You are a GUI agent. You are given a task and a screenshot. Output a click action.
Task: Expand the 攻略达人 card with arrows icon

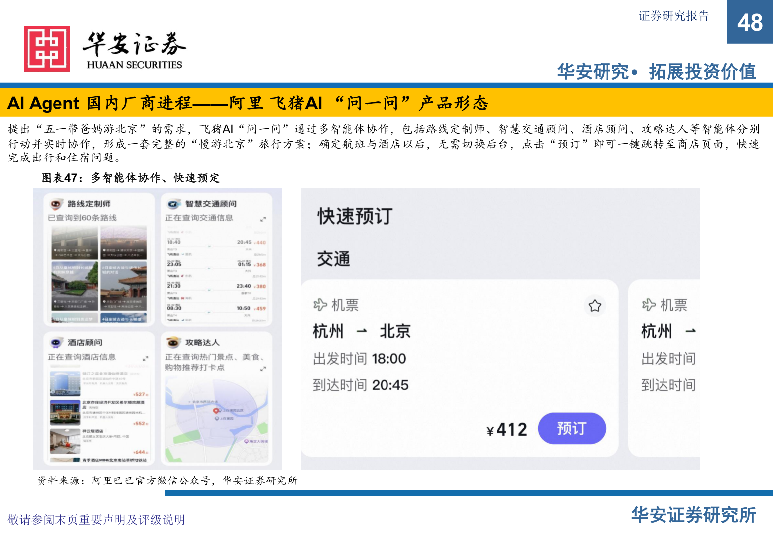click(x=263, y=368)
